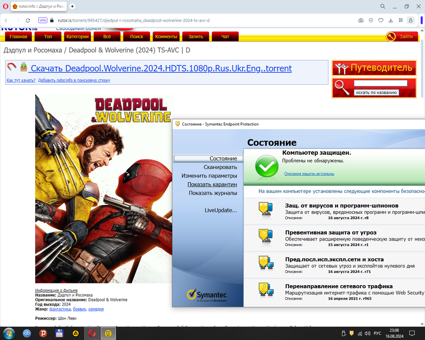Image resolution: width=425 pixels, height=340 pixels.
Task: Add page to bookmarks heart icon
Action: 381,20
